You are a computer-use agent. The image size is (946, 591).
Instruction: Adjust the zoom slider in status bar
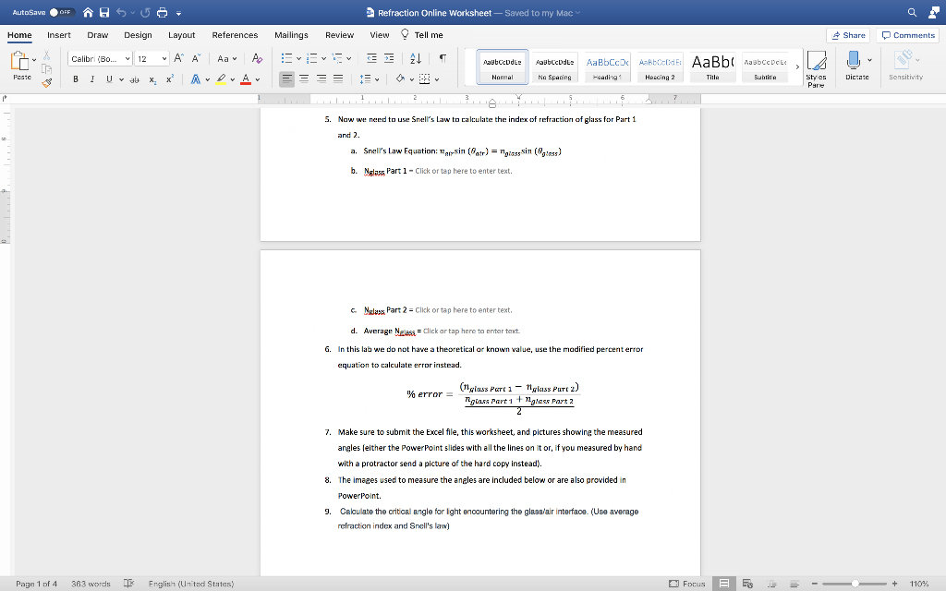click(855, 584)
